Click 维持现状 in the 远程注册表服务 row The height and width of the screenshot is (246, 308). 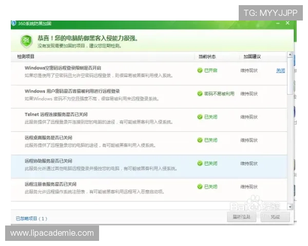coord(249,187)
